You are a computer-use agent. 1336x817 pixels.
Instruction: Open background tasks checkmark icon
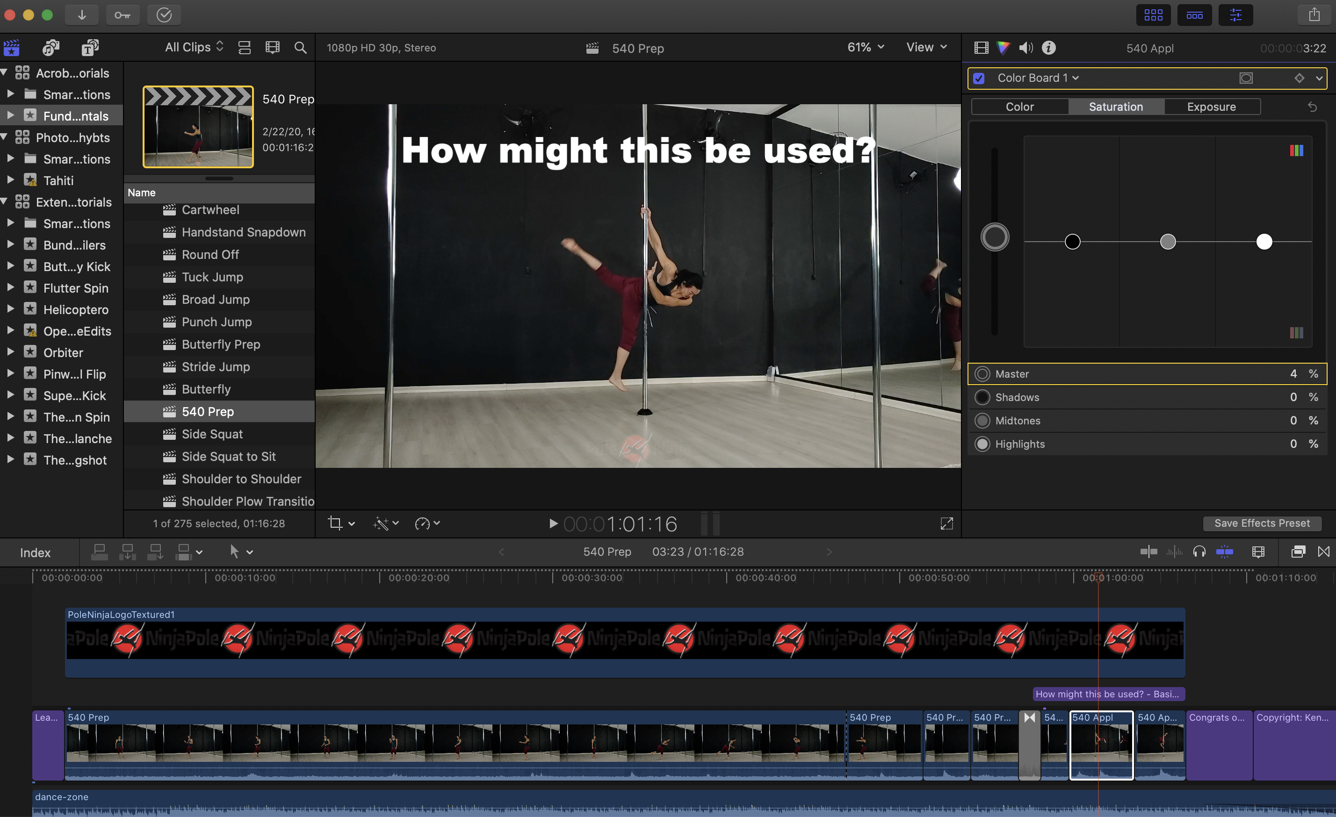(x=164, y=14)
